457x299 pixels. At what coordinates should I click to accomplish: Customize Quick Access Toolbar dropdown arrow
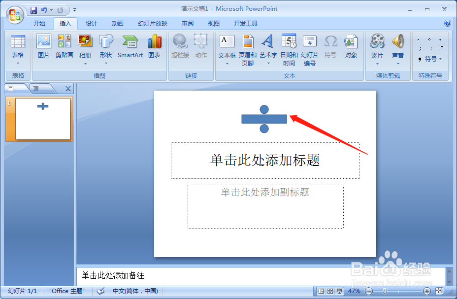click(x=75, y=10)
